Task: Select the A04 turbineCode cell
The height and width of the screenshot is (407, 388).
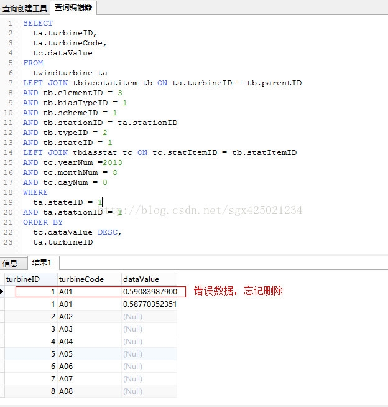Action: (89, 341)
